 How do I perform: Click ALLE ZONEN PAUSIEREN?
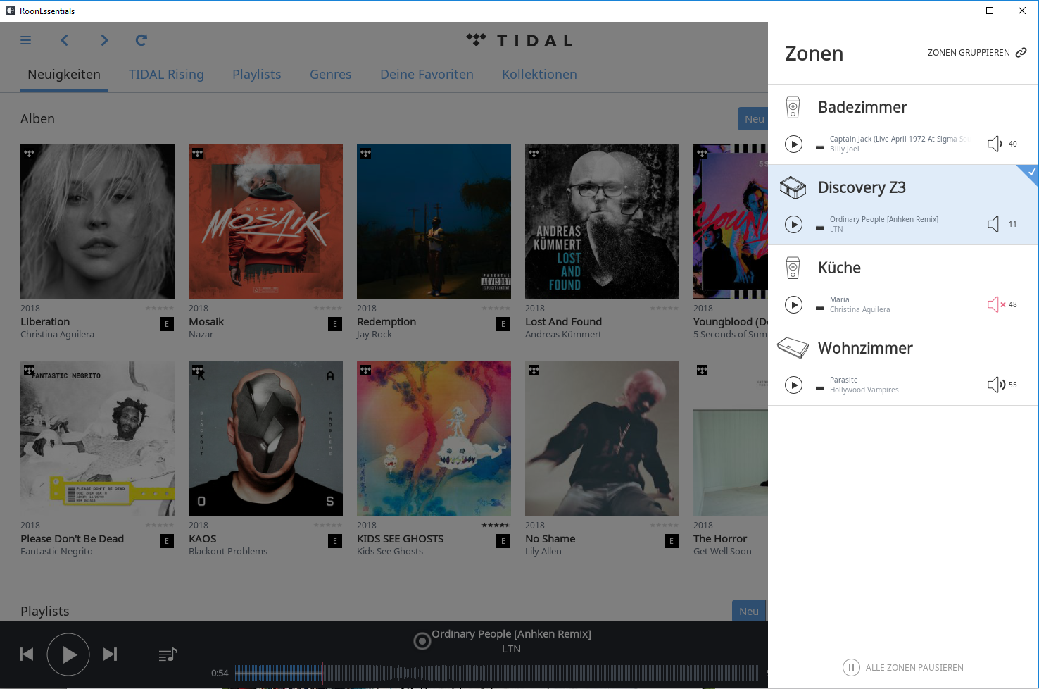coord(914,668)
